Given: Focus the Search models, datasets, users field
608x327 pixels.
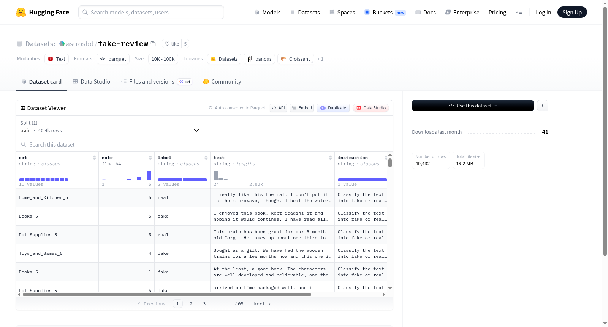Looking at the screenshot, I should pyautogui.click(x=151, y=12).
